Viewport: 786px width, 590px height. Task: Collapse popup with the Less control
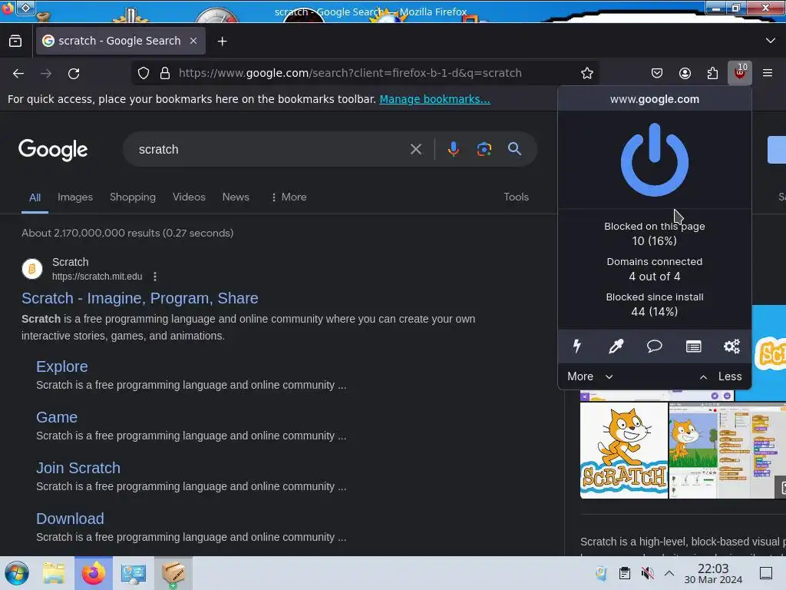[x=720, y=376]
